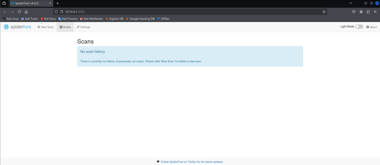Open the Settings page

[x=83, y=27]
